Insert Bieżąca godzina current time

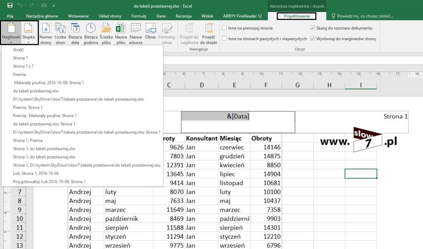[91, 34]
